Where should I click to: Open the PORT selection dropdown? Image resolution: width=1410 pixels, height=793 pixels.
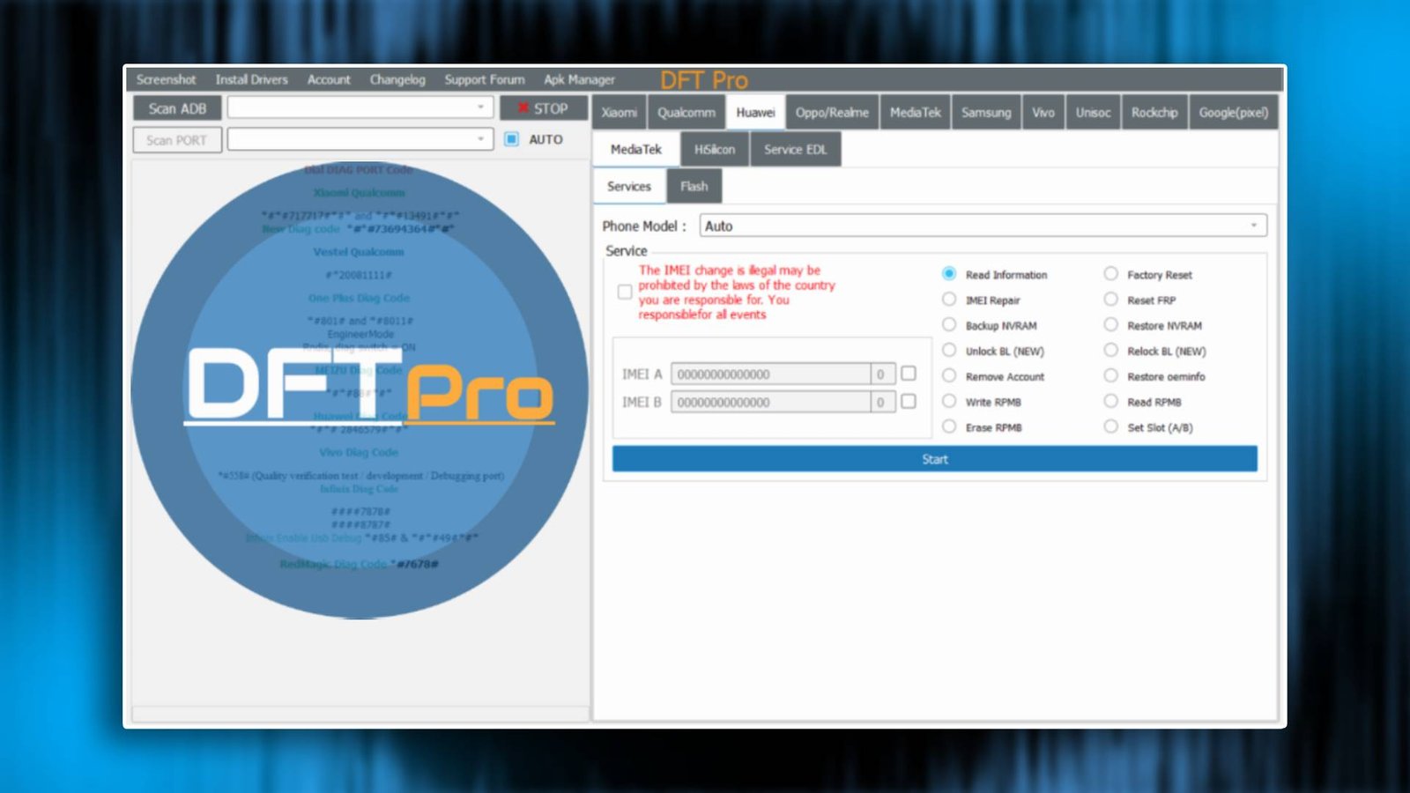coord(481,138)
